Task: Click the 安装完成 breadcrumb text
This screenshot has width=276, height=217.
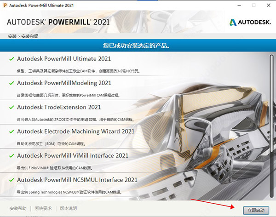Action: 31,36
